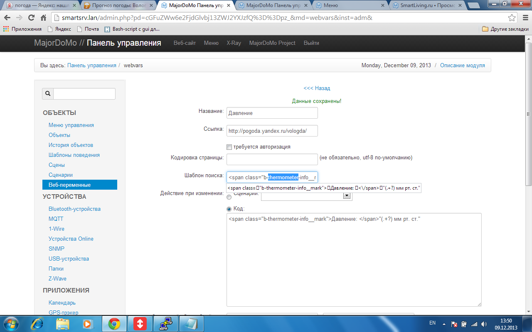Click inside the Код textarea
The height and width of the screenshot is (332, 532).
click(x=354, y=260)
